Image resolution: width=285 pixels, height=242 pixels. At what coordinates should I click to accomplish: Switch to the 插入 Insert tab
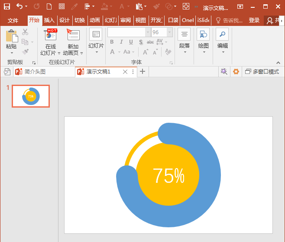[49, 20]
